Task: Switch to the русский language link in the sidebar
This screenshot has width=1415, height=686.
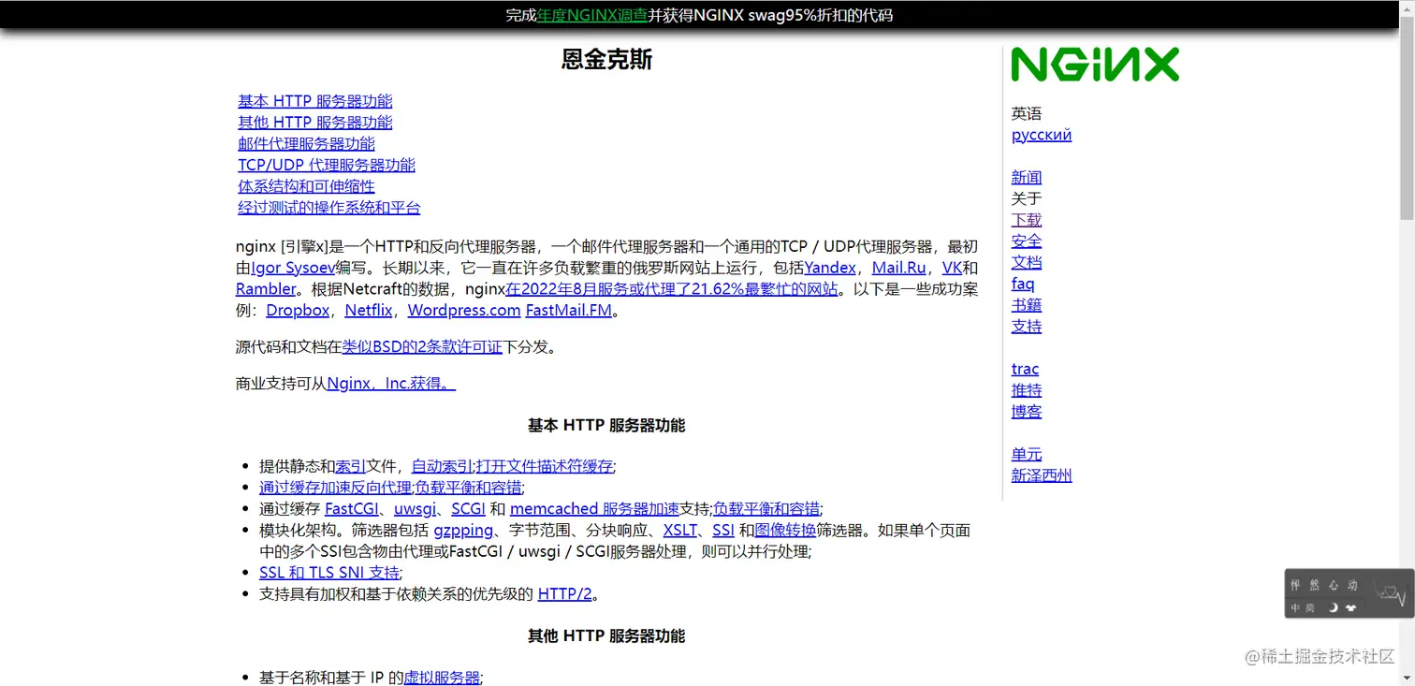Action: (1042, 135)
